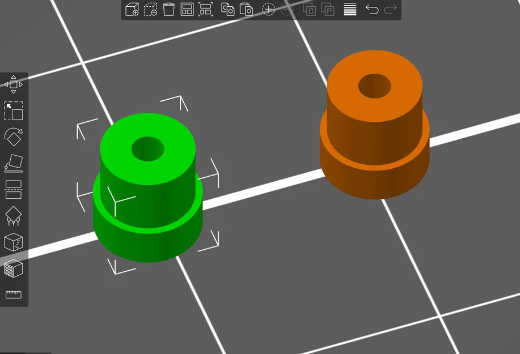Click the Delete all trash can icon
The width and height of the screenshot is (520, 354).
[x=169, y=9]
